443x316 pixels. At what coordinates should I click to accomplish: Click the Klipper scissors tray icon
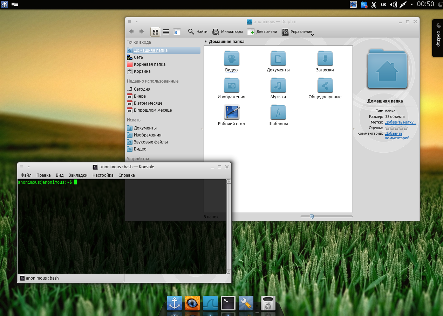[x=374, y=5]
